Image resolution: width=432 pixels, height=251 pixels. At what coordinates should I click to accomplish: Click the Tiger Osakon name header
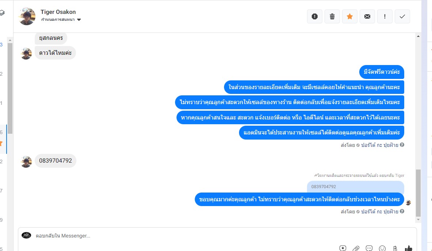pos(58,12)
